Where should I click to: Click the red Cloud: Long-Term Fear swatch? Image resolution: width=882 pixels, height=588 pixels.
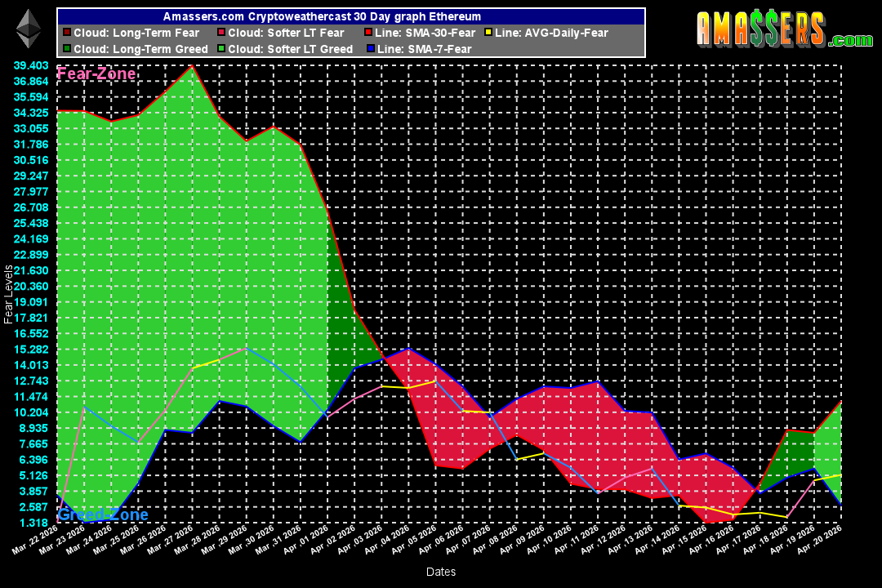click(68, 33)
